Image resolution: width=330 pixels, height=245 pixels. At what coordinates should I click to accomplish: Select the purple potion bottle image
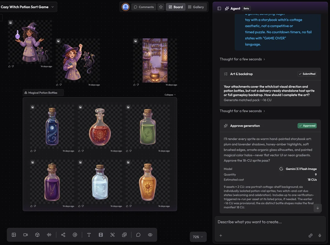[x=52, y=182]
